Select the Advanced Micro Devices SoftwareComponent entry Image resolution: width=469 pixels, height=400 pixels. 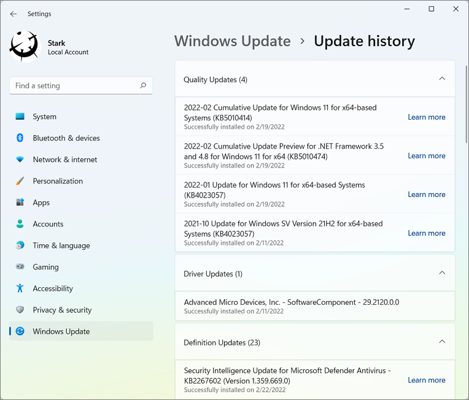(315, 306)
